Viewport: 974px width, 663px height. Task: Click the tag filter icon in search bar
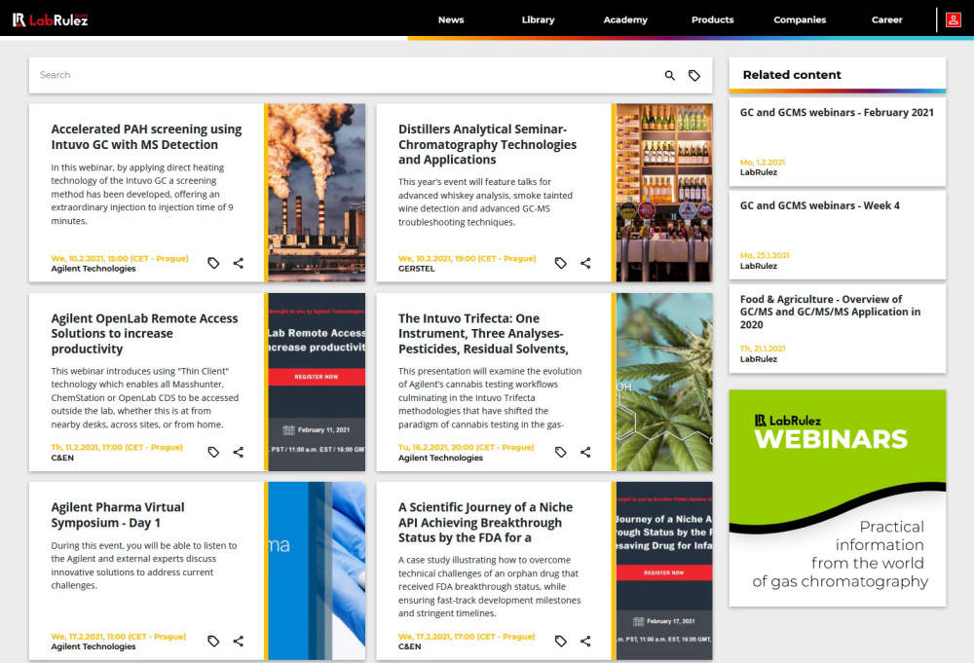tap(694, 75)
